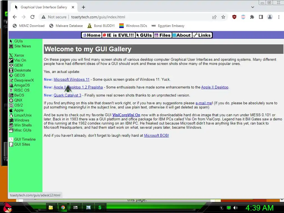This screenshot has height=213, width=284.
Task: Open Files in the site navigation bar
Action: click(x=163, y=35)
